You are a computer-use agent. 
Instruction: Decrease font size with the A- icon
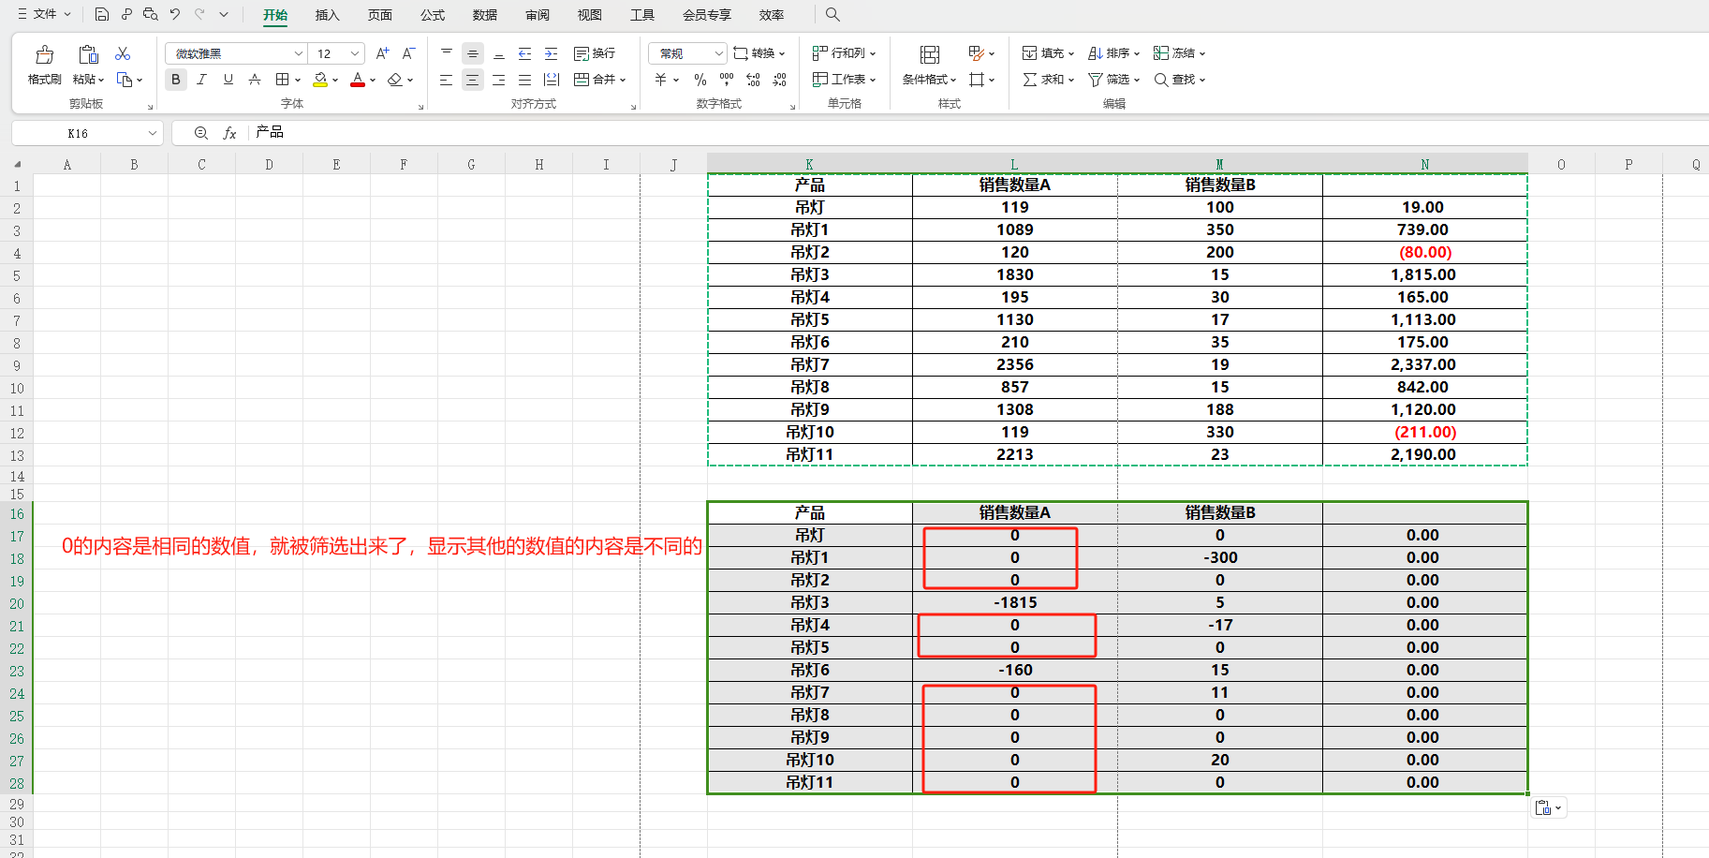tap(408, 53)
